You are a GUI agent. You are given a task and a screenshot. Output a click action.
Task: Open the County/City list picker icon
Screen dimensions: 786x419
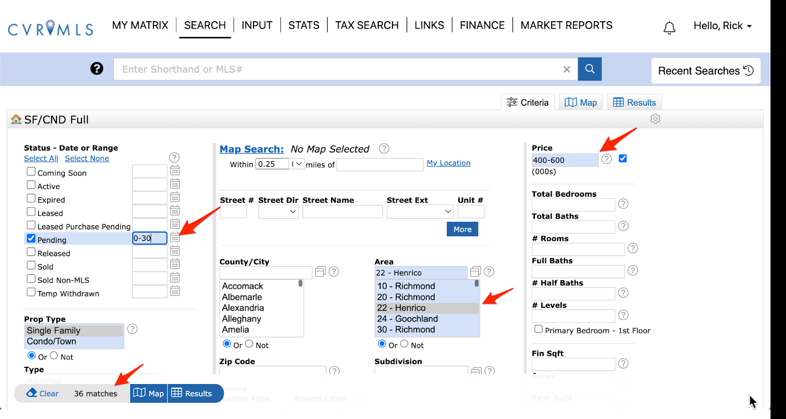(x=320, y=271)
